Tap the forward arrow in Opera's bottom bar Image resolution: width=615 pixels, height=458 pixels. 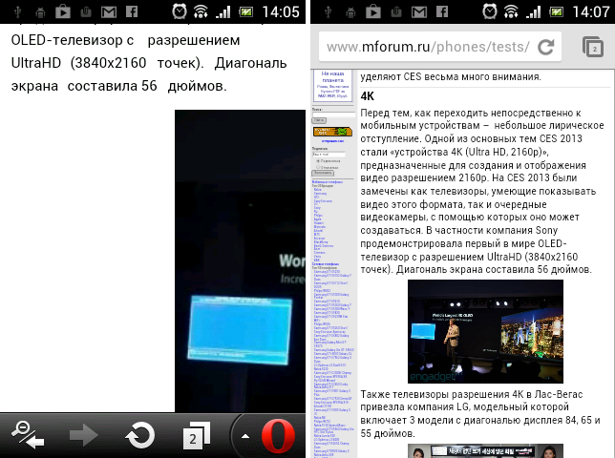point(83,435)
